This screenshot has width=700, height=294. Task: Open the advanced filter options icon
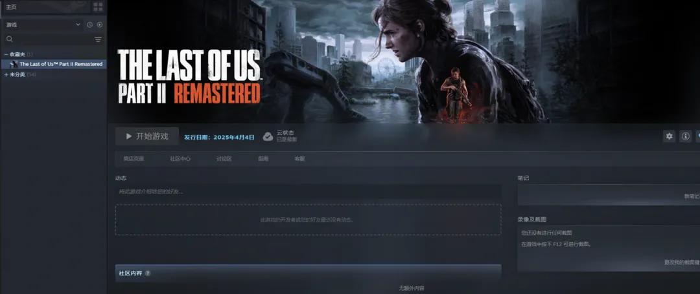(98, 39)
